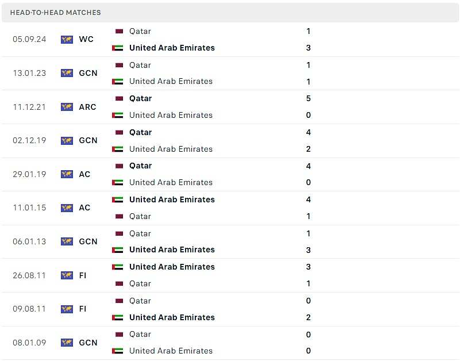Click the Qatar flag in 26.08.11 match
462x361 pixels.
click(x=119, y=283)
